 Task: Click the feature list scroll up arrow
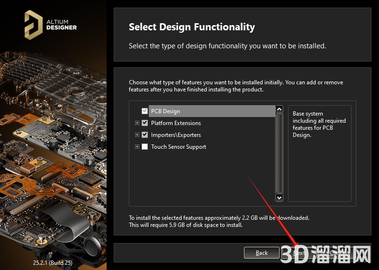coord(279,109)
